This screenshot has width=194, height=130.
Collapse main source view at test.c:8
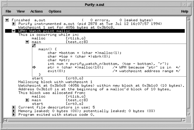click(x=27, y=42)
